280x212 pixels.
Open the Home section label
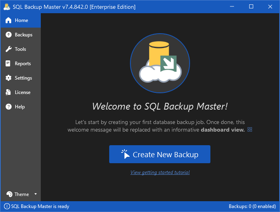coord(22,20)
